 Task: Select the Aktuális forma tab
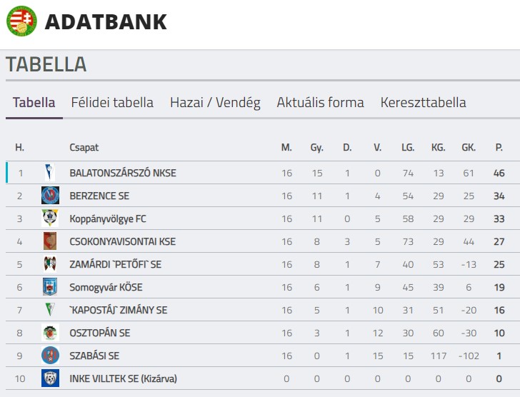(x=320, y=102)
